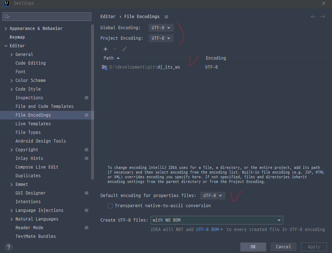This screenshot has height=253, width=332.
Task: Collapse the Editor section
Action: (6, 46)
